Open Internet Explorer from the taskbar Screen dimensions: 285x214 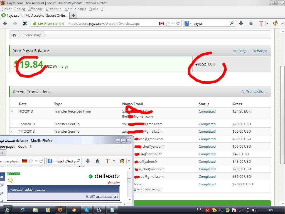pyautogui.click(x=23, y=210)
